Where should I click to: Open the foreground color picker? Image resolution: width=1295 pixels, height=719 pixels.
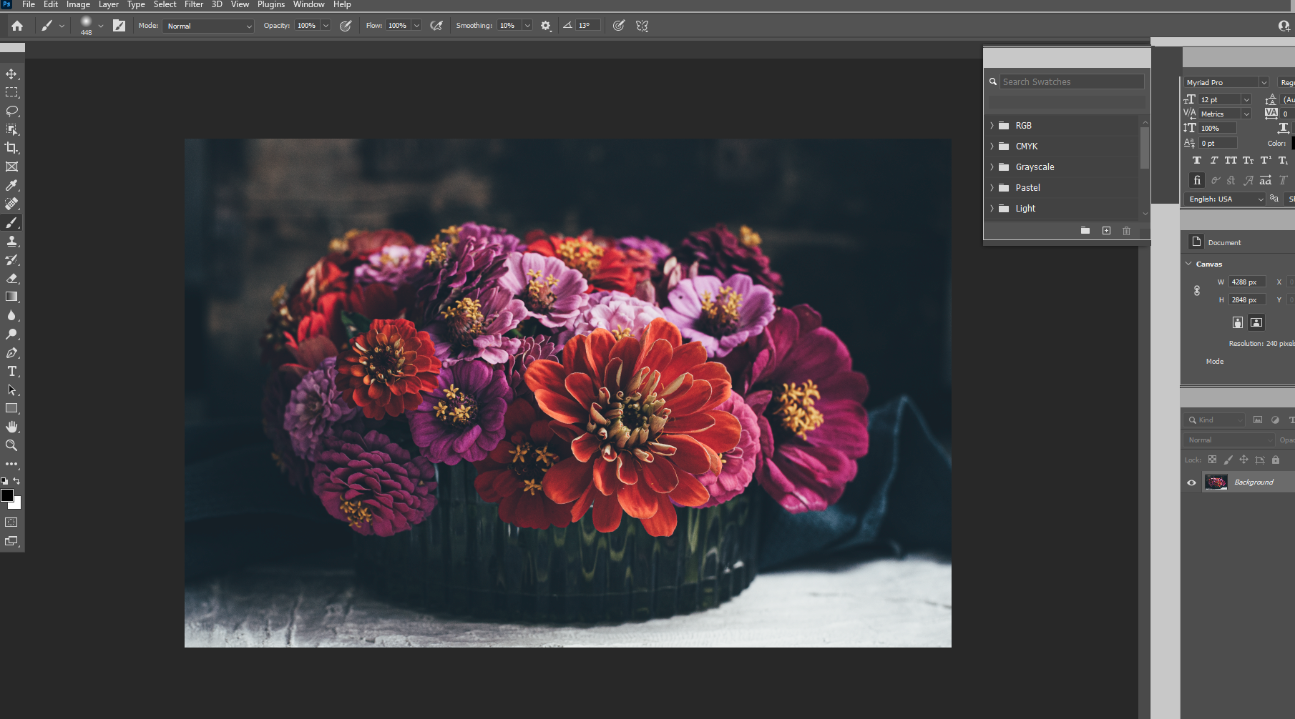[8, 495]
